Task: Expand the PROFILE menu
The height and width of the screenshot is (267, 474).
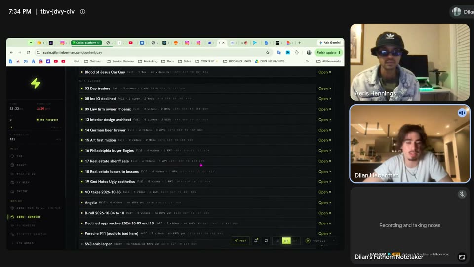Action: coord(320,241)
